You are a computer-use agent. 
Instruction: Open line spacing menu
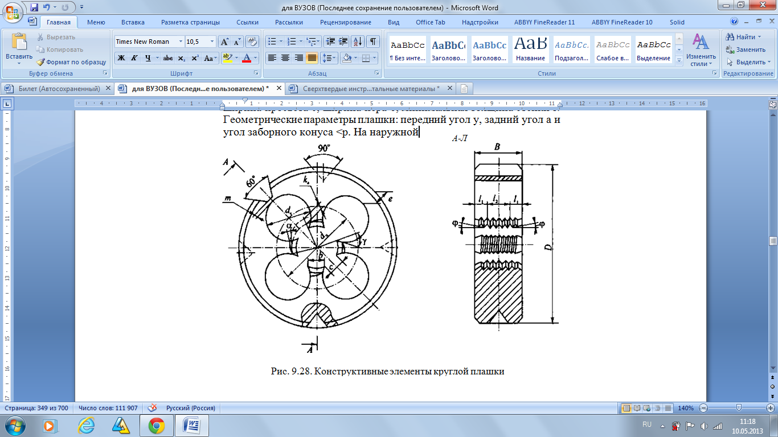(x=329, y=58)
